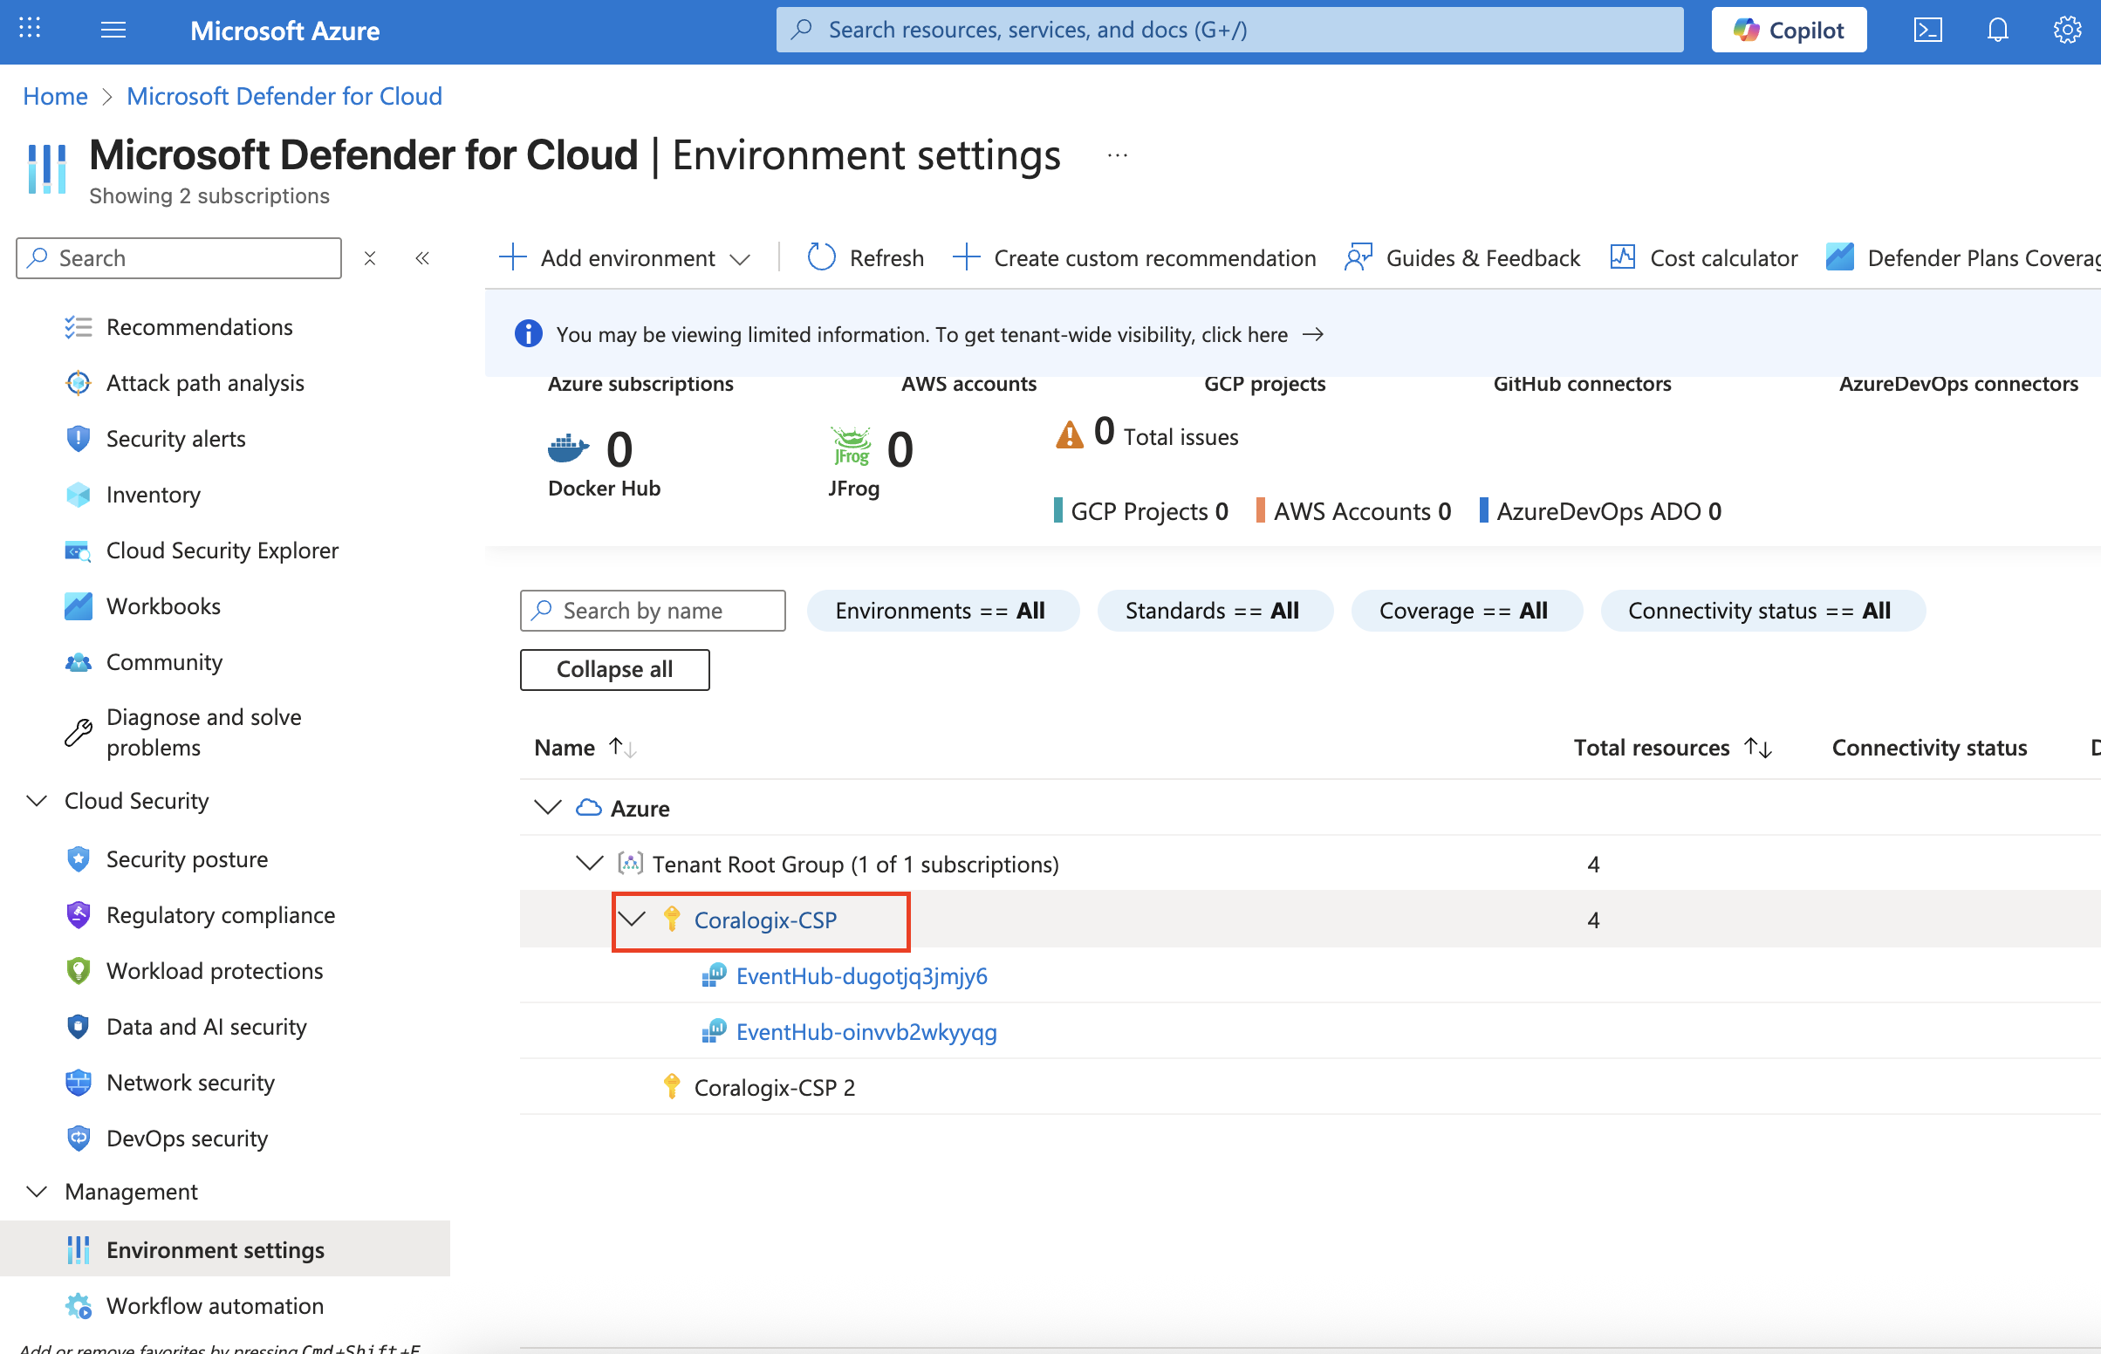The image size is (2101, 1354).
Task: Open the notifications bell
Action: [1997, 30]
